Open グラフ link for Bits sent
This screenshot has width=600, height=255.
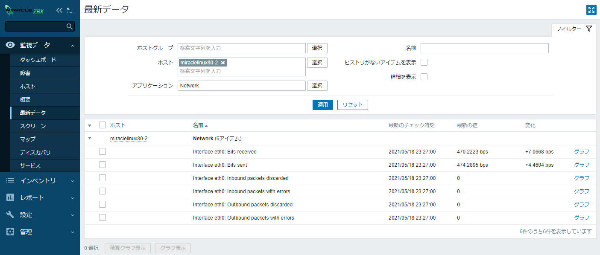coord(581,165)
